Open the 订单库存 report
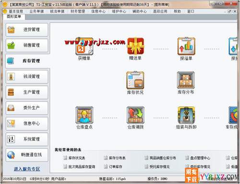This screenshot has height=184, width=240. point(113,167)
